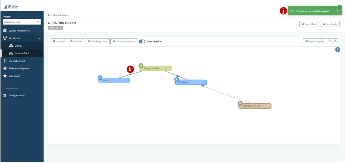Select the Employee_hr_info satellite node
This screenshot has width=345, height=163.
pyautogui.click(x=255, y=106)
